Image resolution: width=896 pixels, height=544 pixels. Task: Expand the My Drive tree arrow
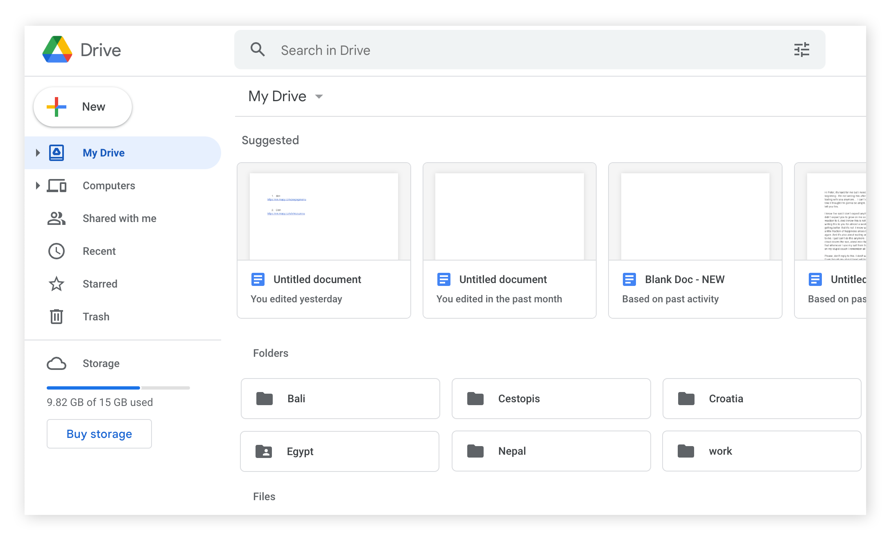coord(38,153)
